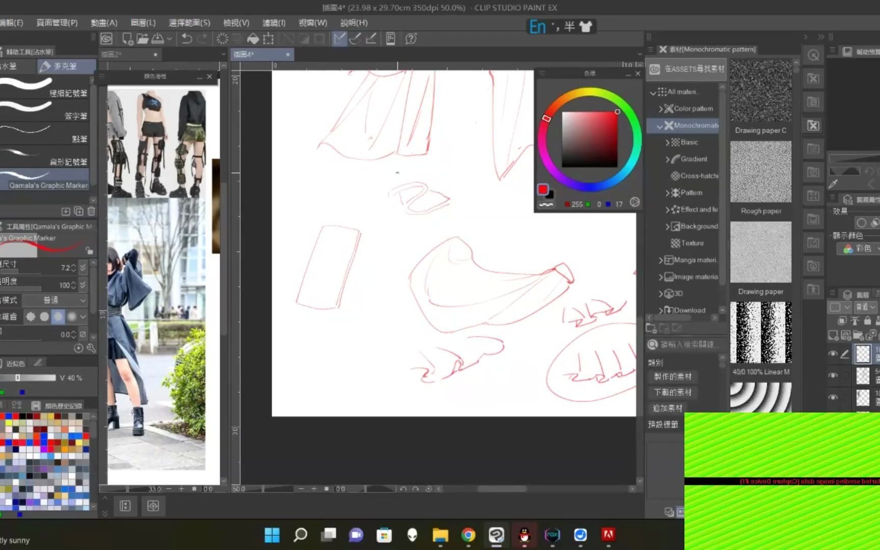Select the Drawing paper C material thumbnail
Viewport: 880px width, 550px height.
(x=760, y=91)
